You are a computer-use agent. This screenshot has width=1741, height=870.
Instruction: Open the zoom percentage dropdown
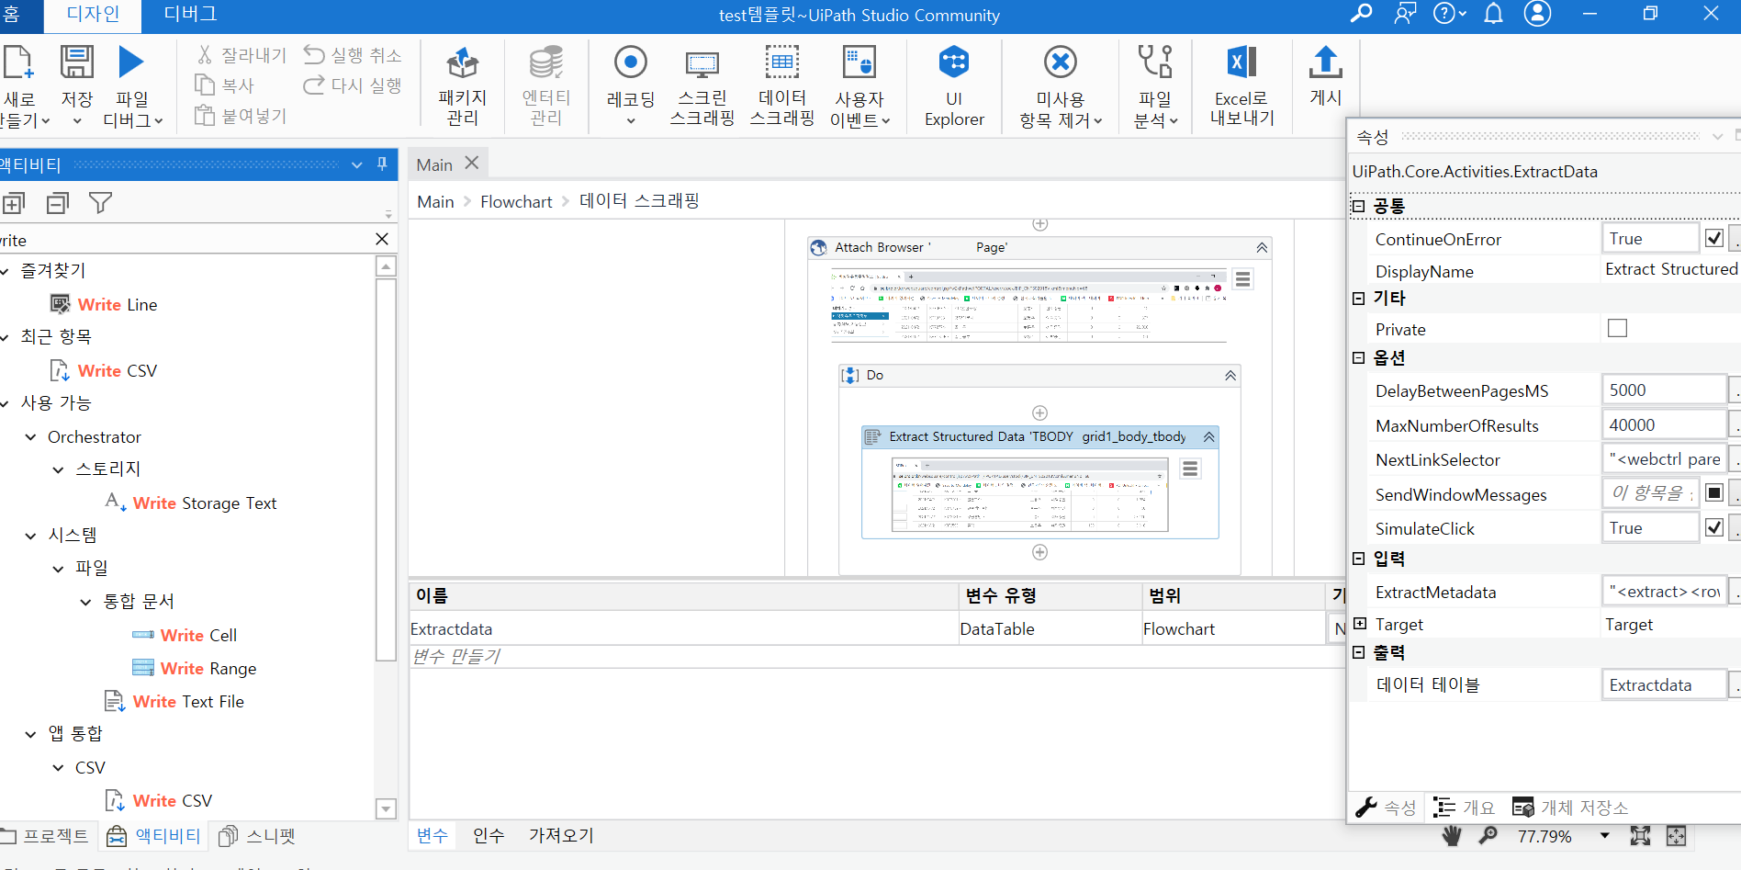pos(1604,836)
